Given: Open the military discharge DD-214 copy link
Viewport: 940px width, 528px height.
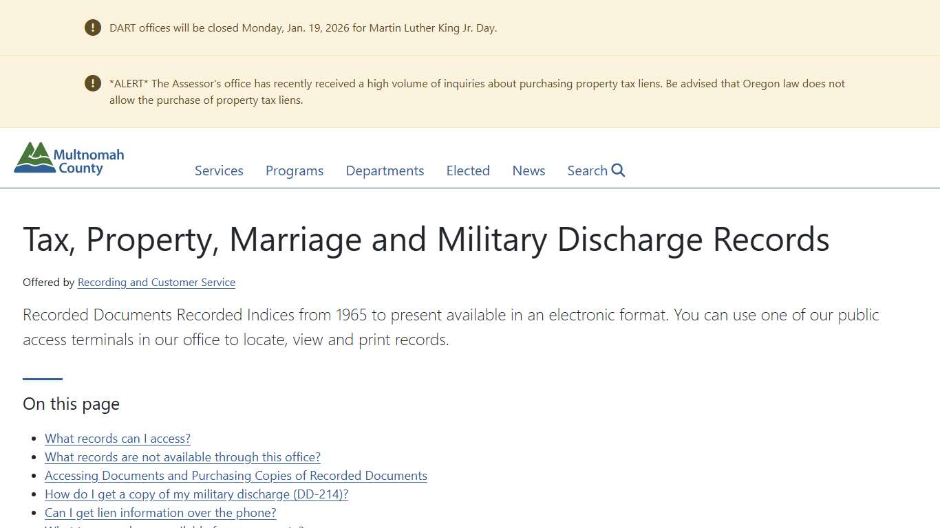Looking at the screenshot, I should point(197,494).
